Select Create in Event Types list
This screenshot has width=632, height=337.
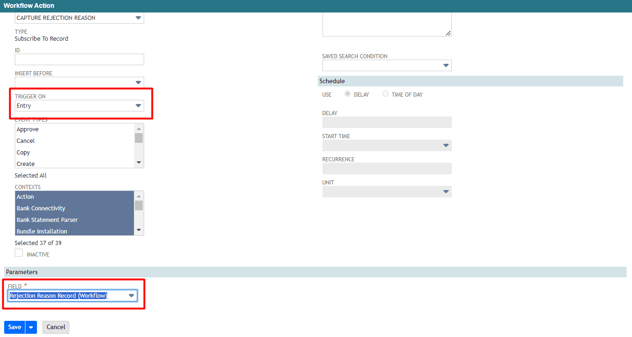pyautogui.click(x=74, y=164)
